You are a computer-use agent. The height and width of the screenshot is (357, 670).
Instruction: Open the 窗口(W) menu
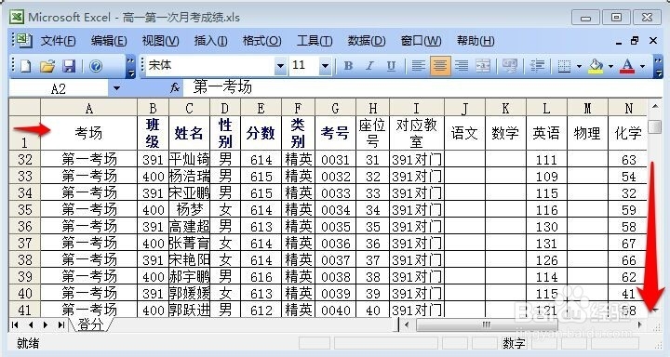pyautogui.click(x=421, y=41)
